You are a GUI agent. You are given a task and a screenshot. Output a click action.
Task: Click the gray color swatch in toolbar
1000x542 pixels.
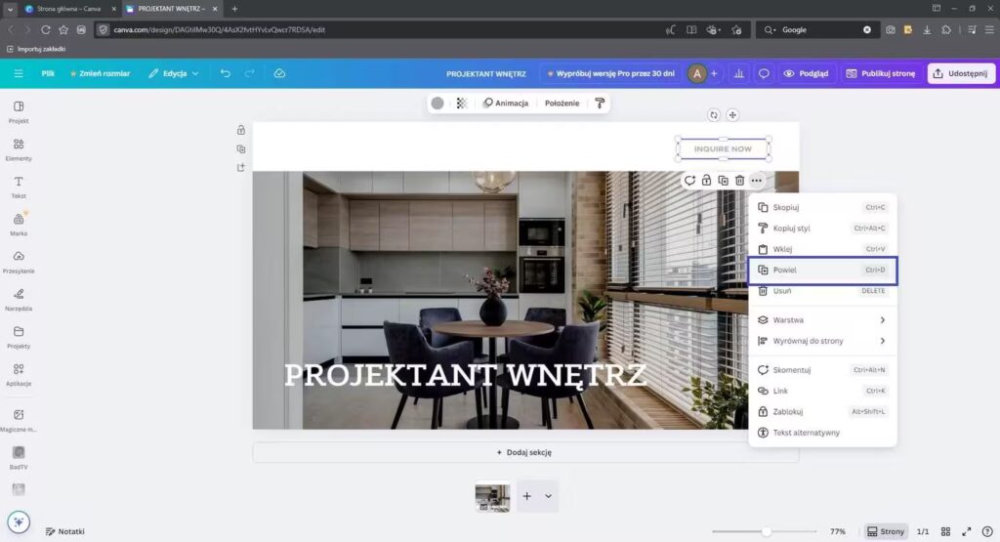coord(437,104)
